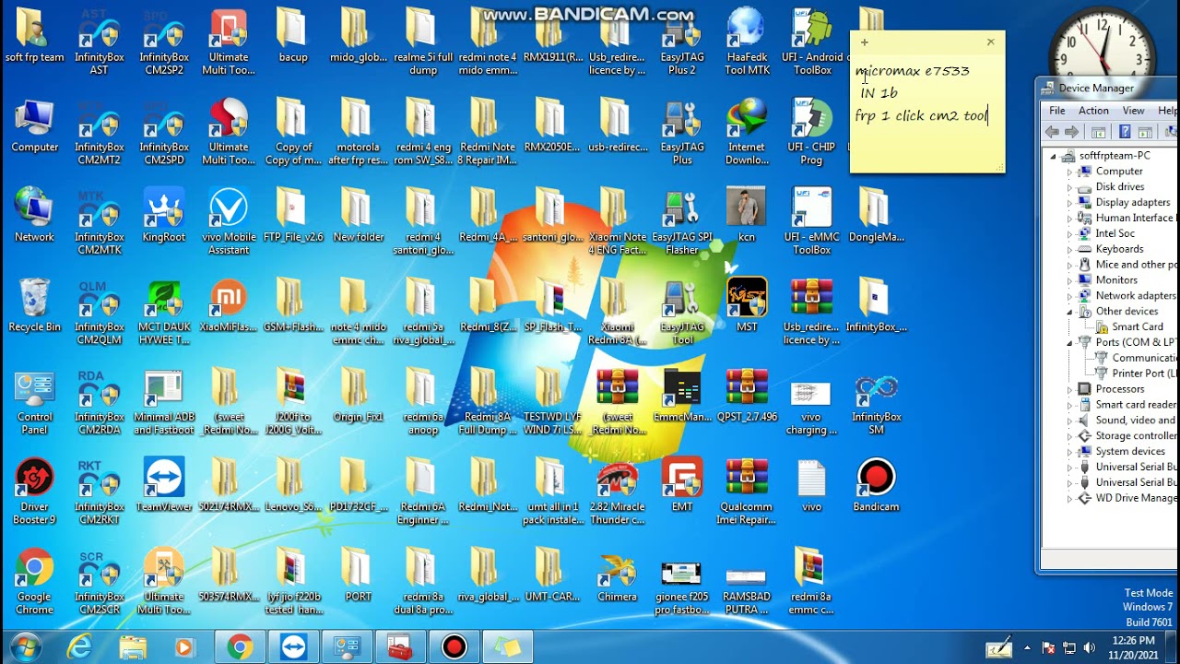This screenshot has width=1180, height=664.
Task: Switch to Bandicam recorder taskbar button
Action: pyautogui.click(x=454, y=647)
